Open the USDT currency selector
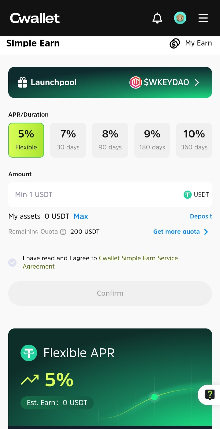Viewport: 220px width, 429px height. pyautogui.click(x=196, y=195)
